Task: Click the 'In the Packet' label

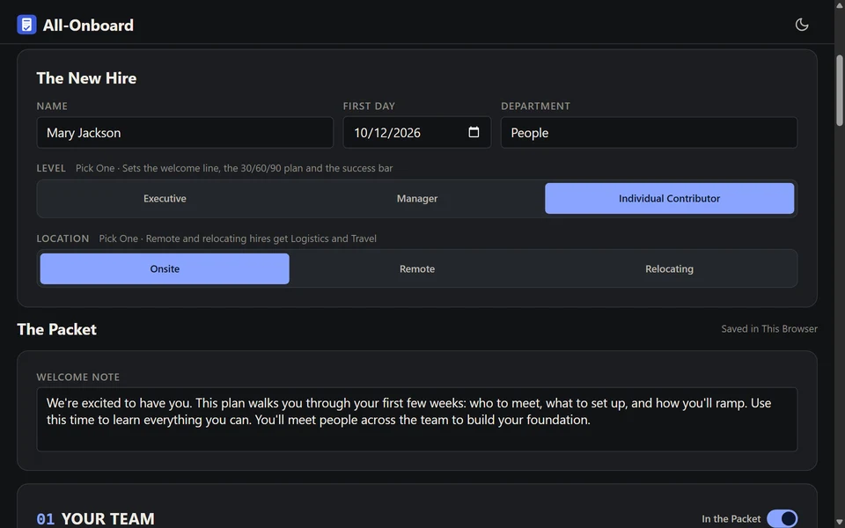Action: pyautogui.click(x=731, y=519)
